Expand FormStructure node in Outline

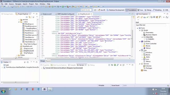point(2,67)
